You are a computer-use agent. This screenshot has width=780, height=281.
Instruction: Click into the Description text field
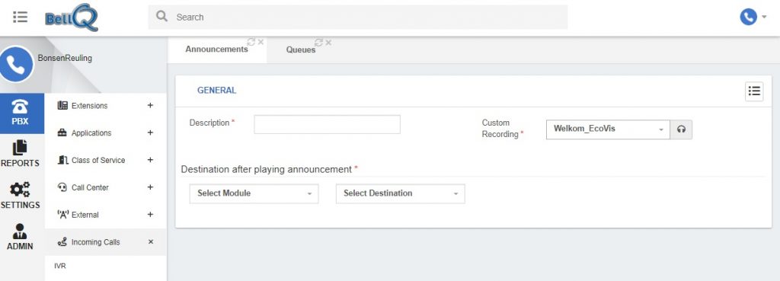(328, 124)
